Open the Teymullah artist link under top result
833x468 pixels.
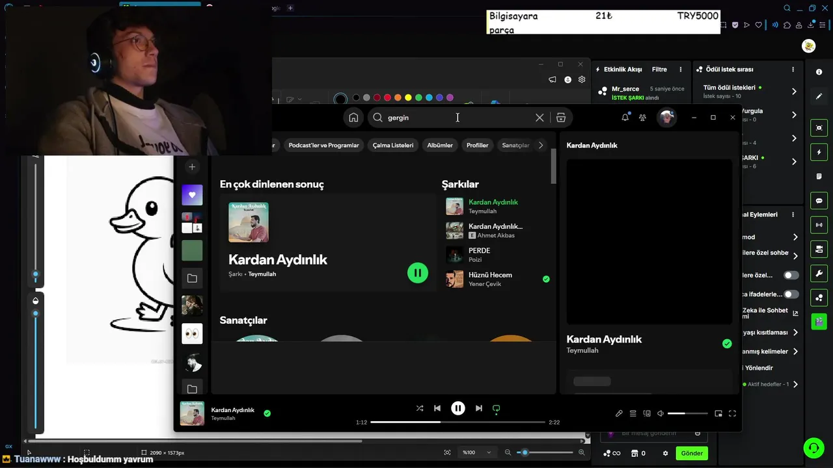click(x=262, y=274)
